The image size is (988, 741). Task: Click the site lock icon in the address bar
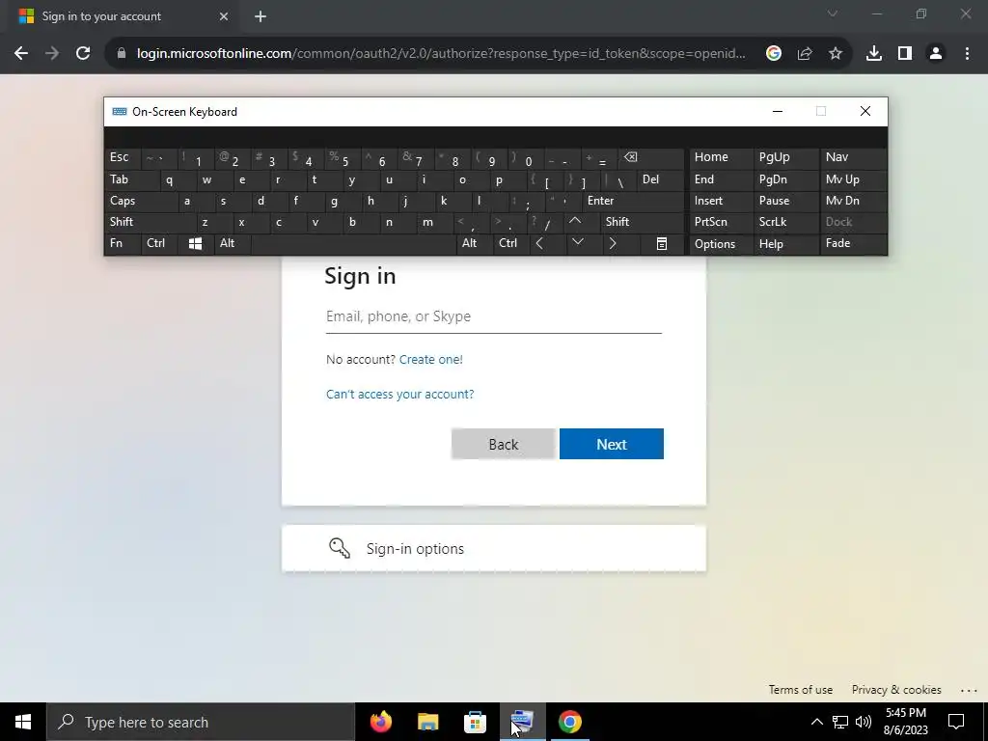(x=122, y=54)
